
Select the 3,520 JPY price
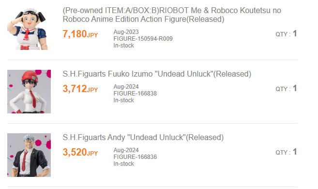[80, 152]
